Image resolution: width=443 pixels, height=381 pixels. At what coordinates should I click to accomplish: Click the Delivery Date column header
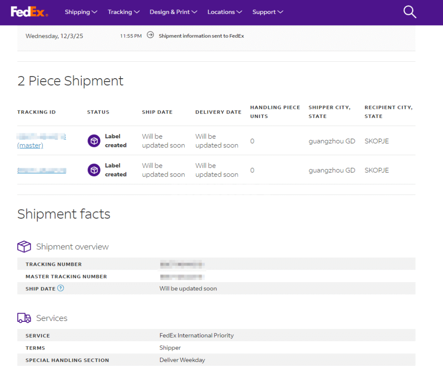(x=218, y=112)
